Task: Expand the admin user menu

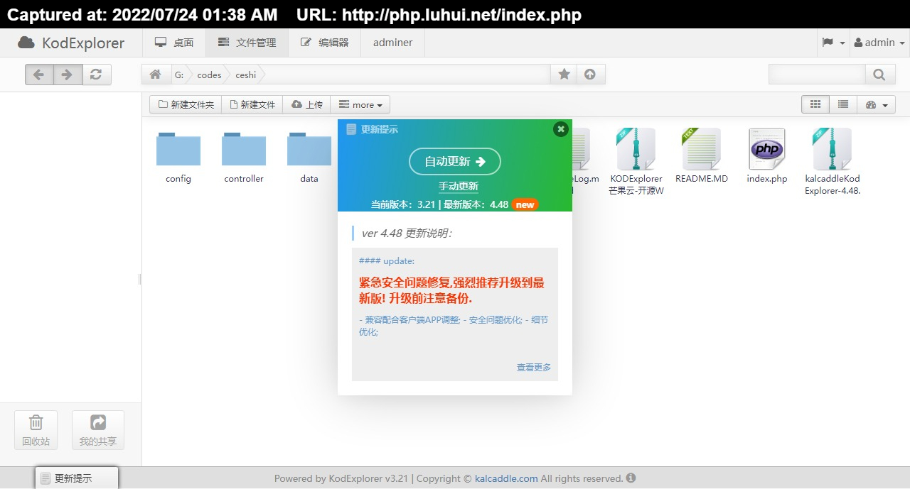Action: point(879,43)
